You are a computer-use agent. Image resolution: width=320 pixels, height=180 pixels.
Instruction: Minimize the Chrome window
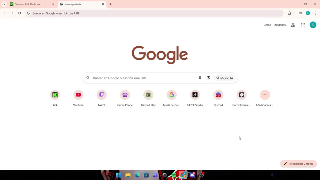pos(296,4)
